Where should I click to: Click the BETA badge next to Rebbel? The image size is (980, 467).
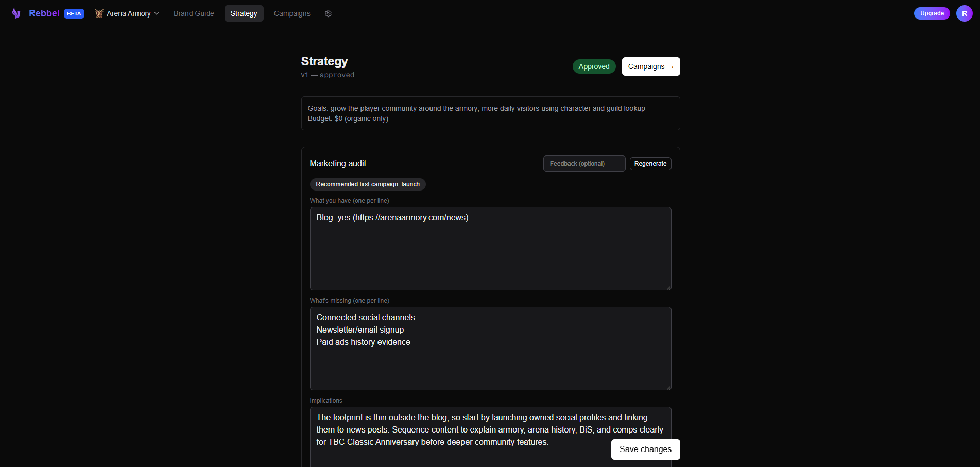pos(74,13)
